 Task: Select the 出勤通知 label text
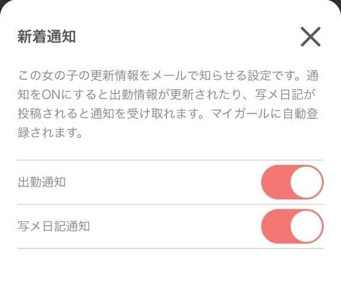tap(42, 182)
